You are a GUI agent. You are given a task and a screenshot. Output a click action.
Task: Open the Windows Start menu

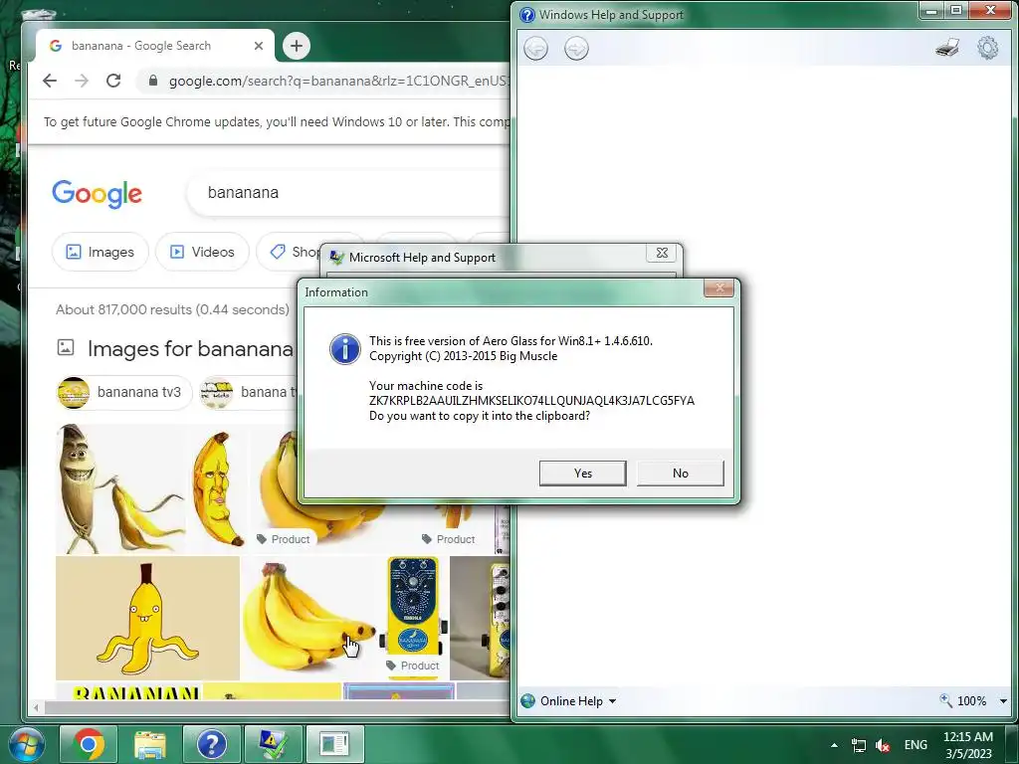[26, 744]
